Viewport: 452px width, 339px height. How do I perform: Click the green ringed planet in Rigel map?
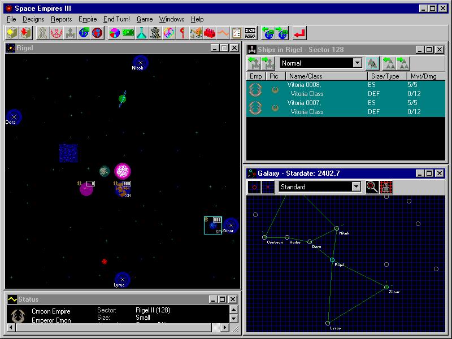[x=123, y=99]
